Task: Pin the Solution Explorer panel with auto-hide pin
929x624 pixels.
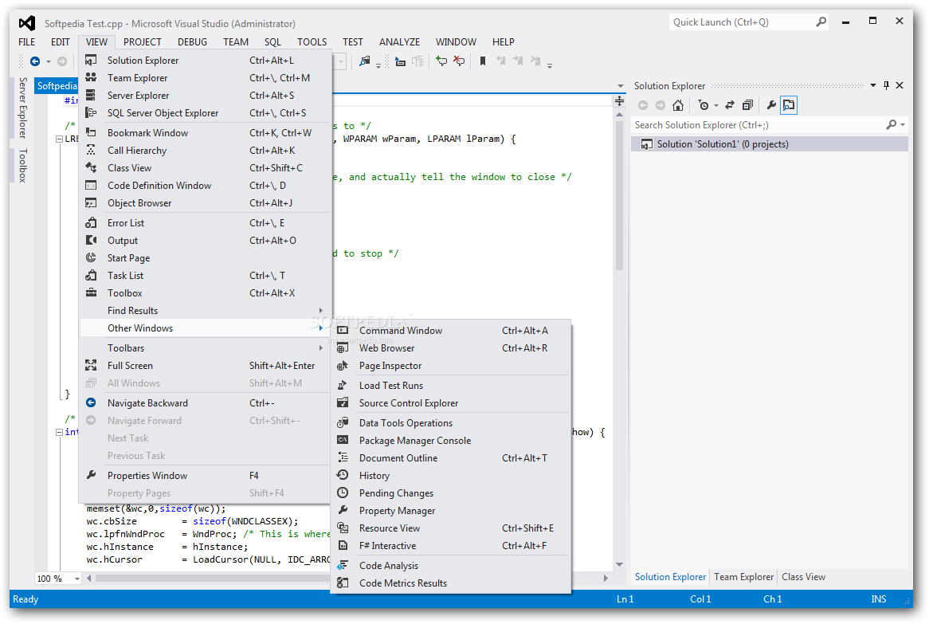Action: click(x=886, y=86)
